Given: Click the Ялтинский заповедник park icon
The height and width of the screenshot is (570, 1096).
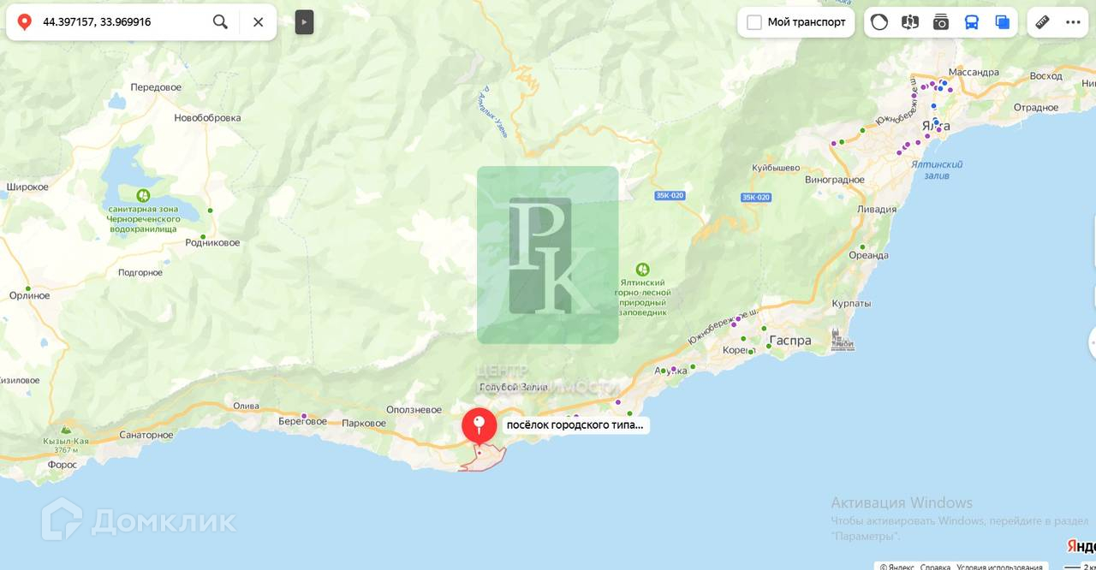Looking at the screenshot, I should (642, 270).
